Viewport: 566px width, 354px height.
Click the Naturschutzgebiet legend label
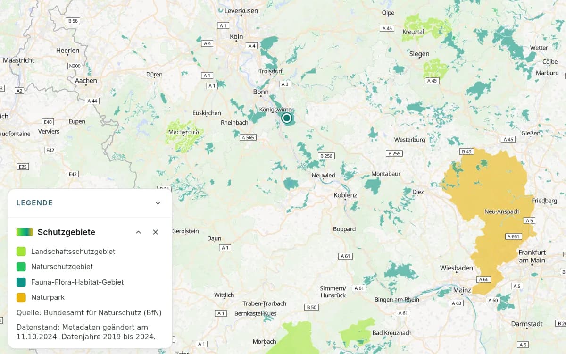(62, 267)
